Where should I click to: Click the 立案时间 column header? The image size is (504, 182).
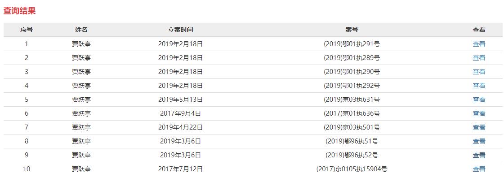click(181, 30)
